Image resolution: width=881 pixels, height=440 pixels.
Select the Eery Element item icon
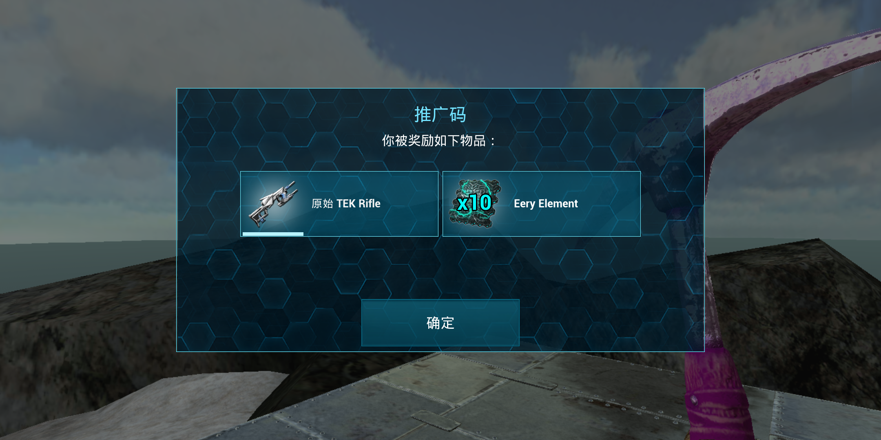pos(474,203)
